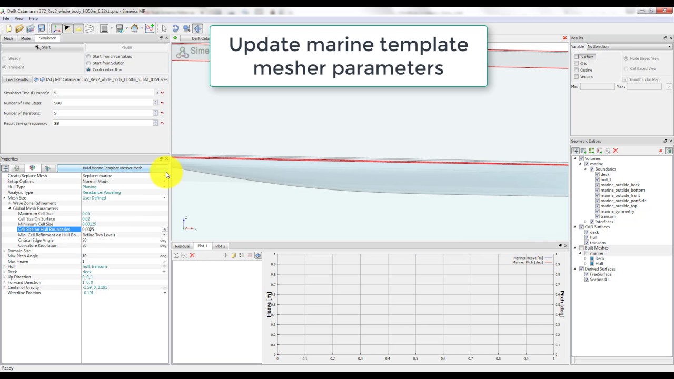Open the View menu
674x379 pixels.
point(19,18)
